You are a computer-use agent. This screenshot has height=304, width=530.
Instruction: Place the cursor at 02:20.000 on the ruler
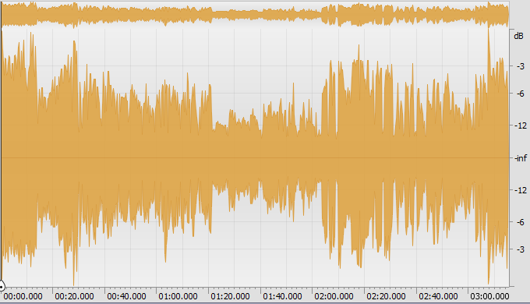[x=386, y=296]
